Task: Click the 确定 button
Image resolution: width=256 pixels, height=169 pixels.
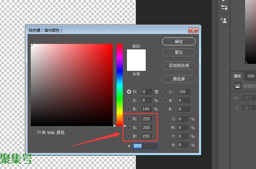Action: (x=178, y=41)
